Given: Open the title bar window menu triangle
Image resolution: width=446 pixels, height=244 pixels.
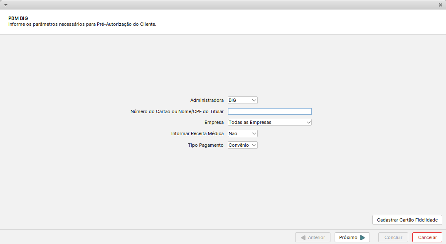Looking at the screenshot, I should click(6, 5).
